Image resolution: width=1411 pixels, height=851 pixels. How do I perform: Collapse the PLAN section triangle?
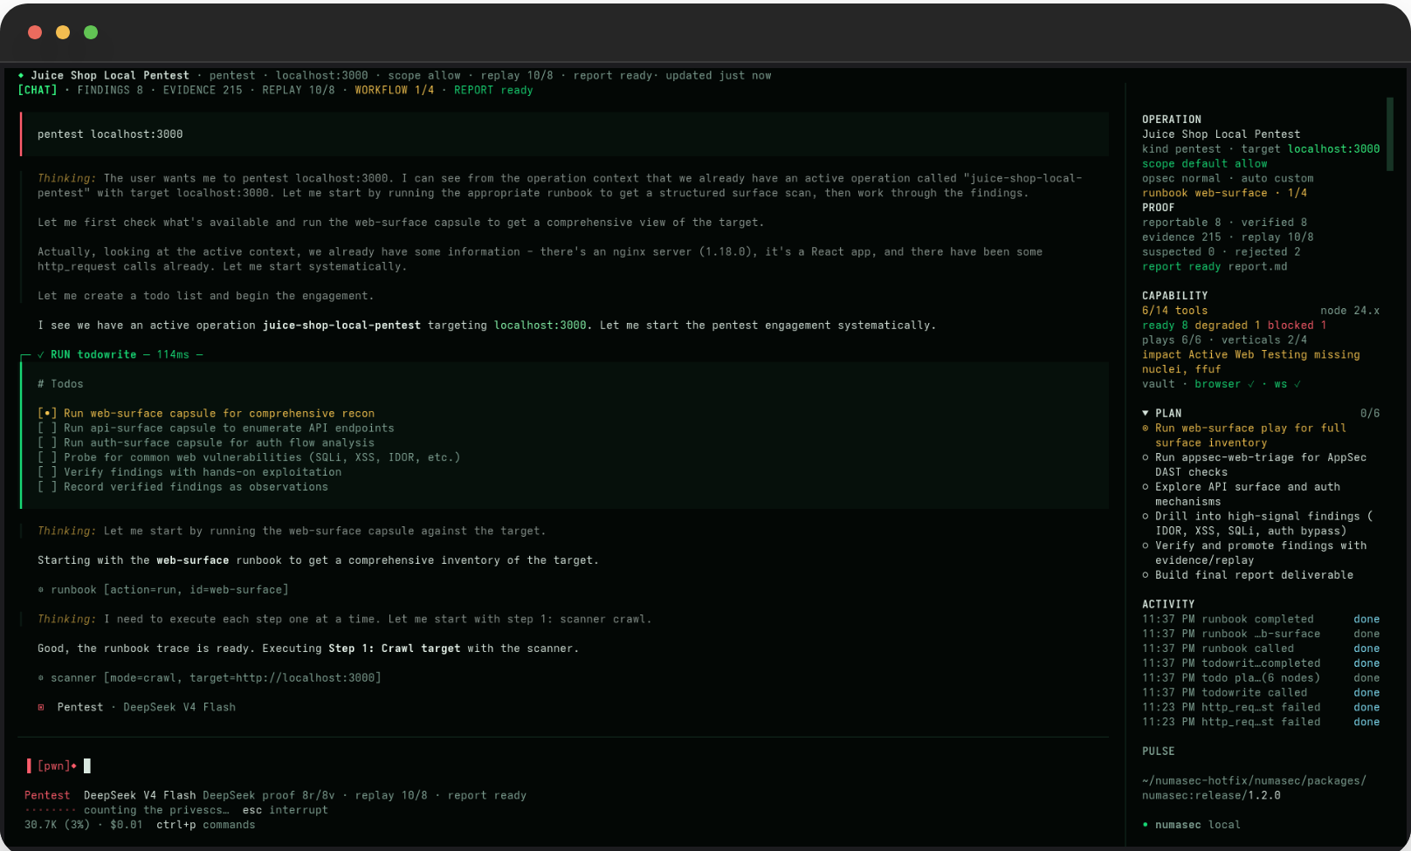coord(1146,413)
